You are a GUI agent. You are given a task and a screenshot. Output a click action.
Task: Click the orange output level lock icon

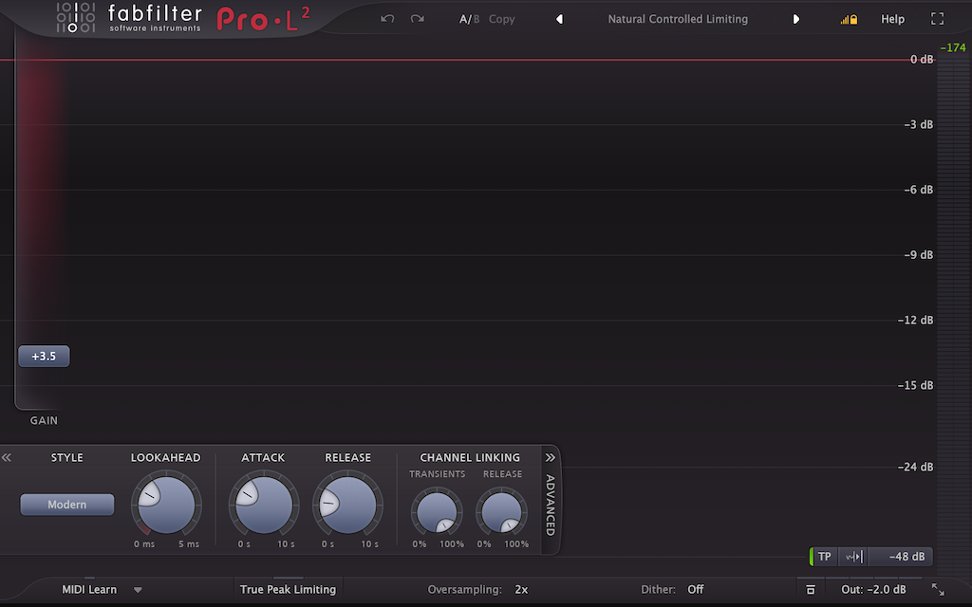point(849,19)
